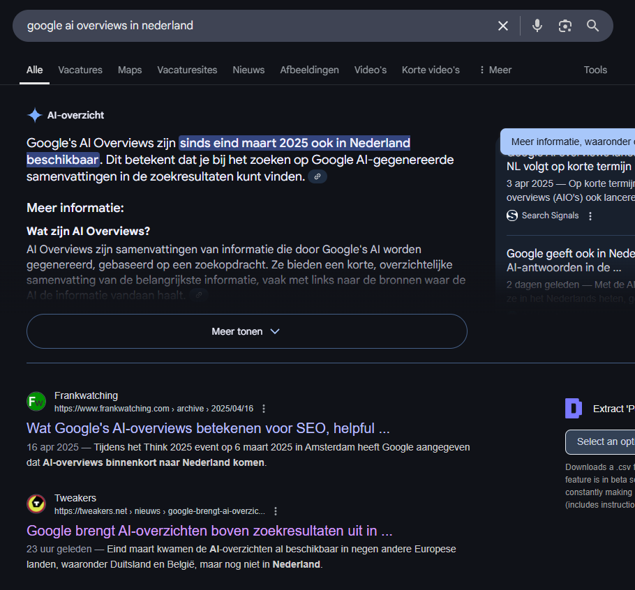Screen dimensions: 635x590
Task: Click the Tweakers site name
Action: [75, 498]
